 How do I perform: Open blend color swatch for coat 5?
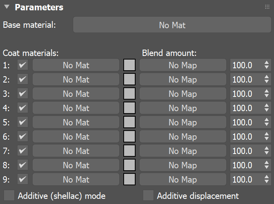click(130, 122)
